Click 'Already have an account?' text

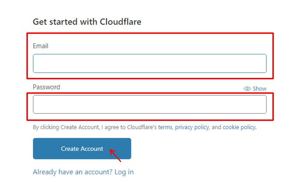tap(73, 172)
